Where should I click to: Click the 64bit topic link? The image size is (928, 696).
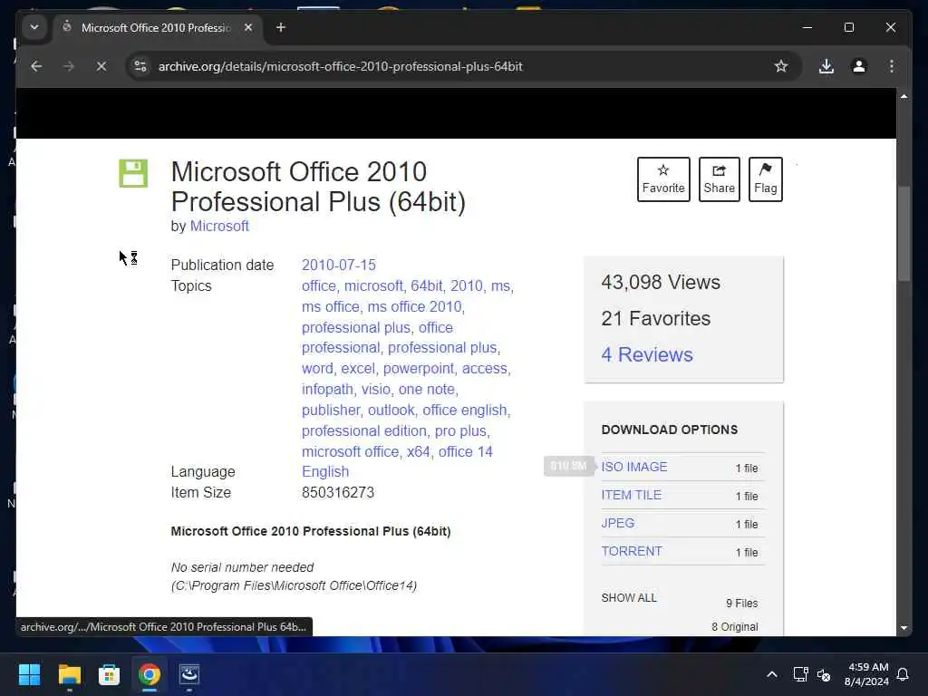426,285
